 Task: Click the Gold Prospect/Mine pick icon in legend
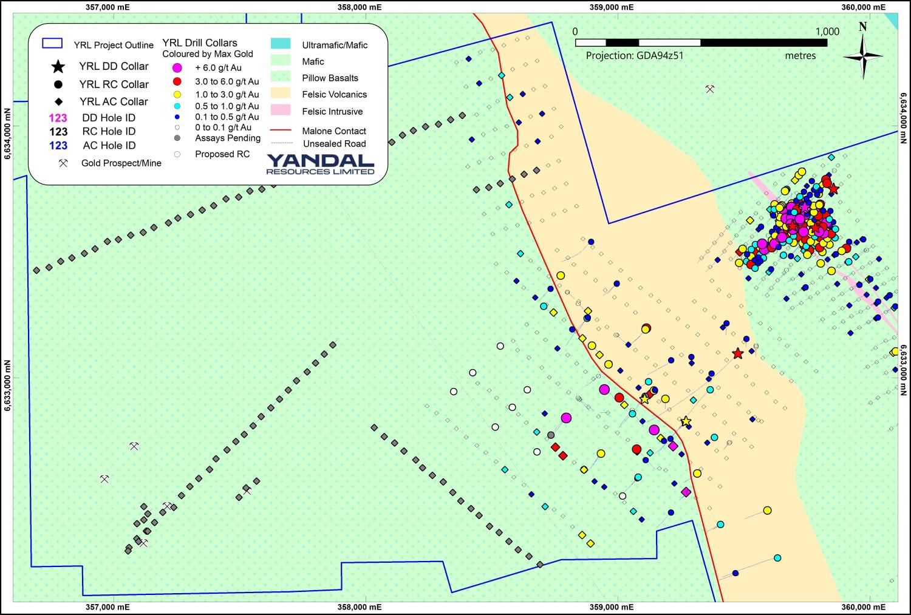63,163
